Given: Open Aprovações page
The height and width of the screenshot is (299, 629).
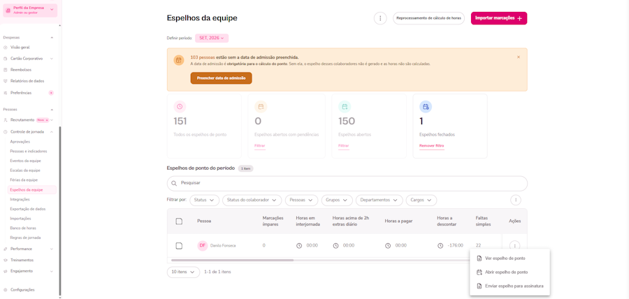Looking at the screenshot, I should click(x=20, y=142).
